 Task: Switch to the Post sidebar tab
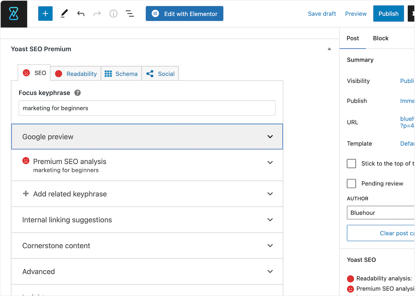tap(353, 38)
